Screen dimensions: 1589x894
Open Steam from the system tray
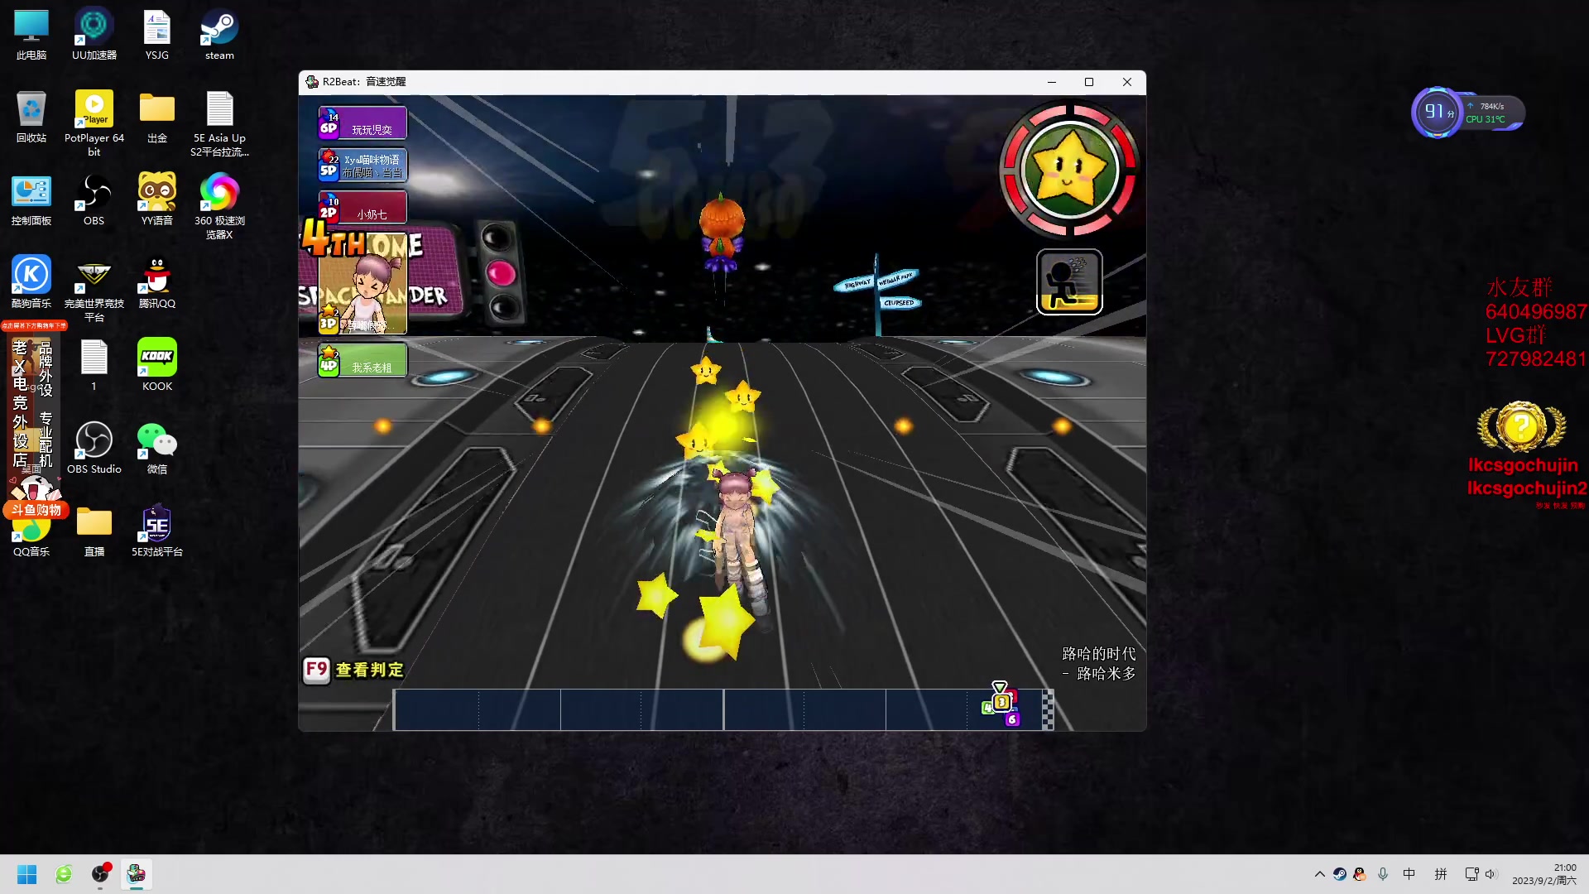coord(1340,874)
